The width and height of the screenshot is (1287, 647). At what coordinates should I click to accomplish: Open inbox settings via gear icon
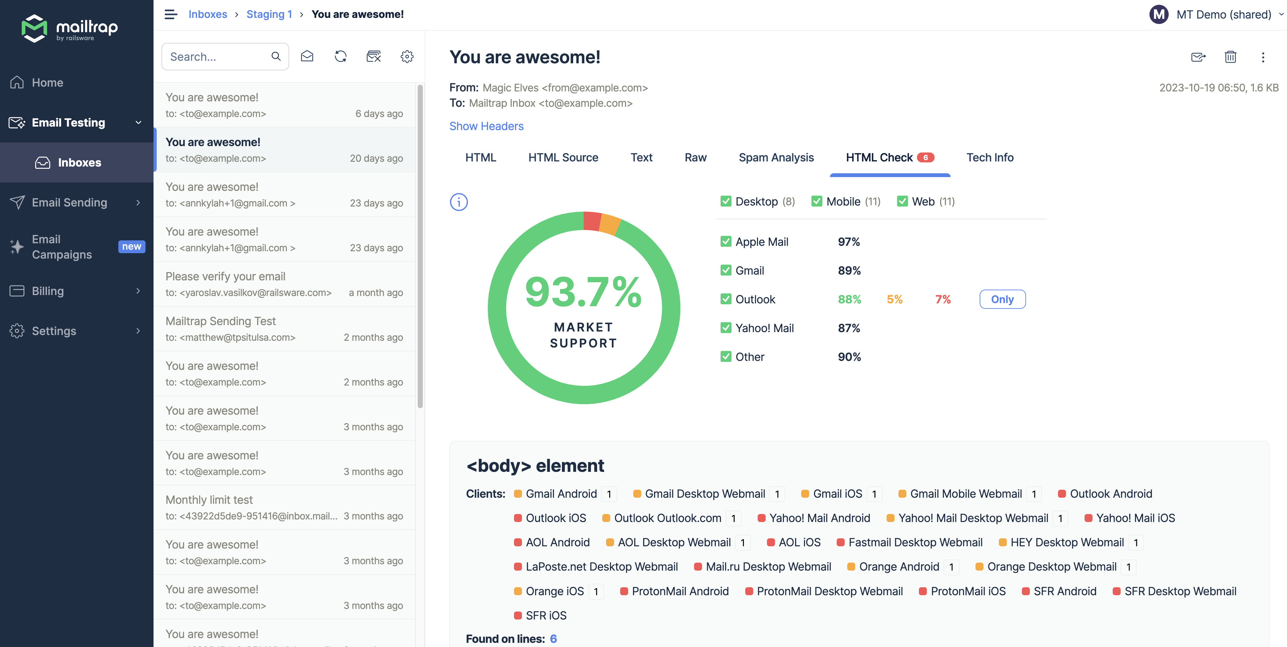click(407, 56)
